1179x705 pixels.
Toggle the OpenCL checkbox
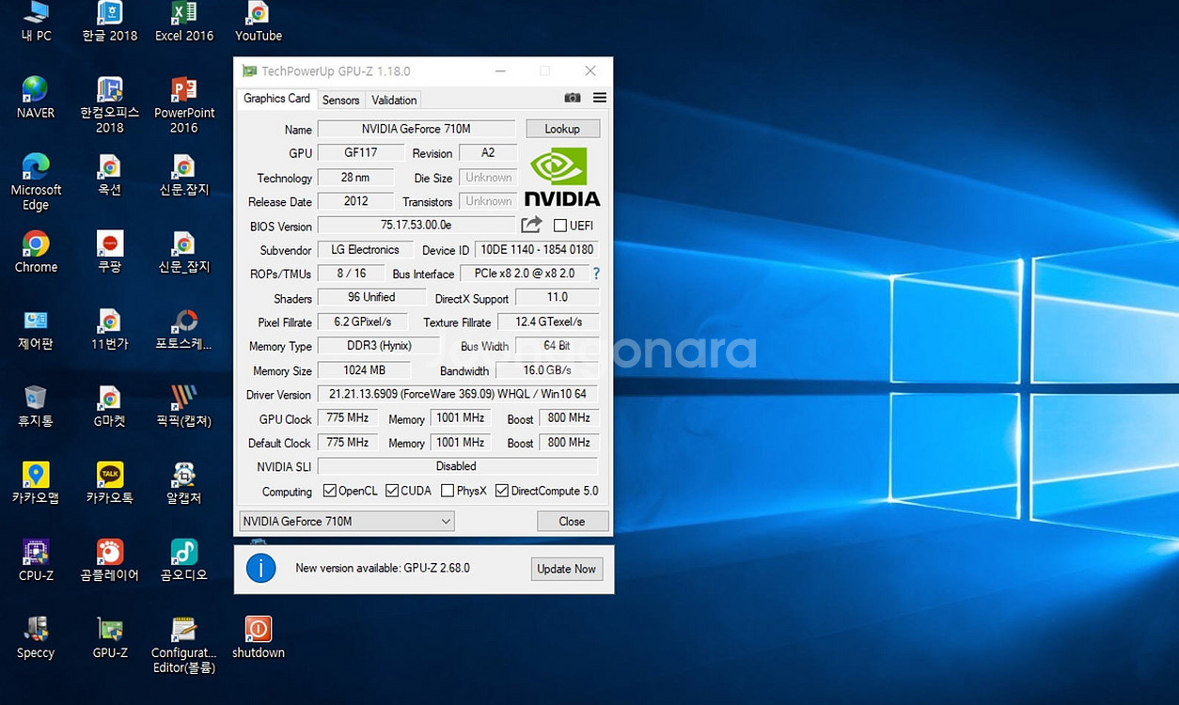pyautogui.click(x=329, y=491)
